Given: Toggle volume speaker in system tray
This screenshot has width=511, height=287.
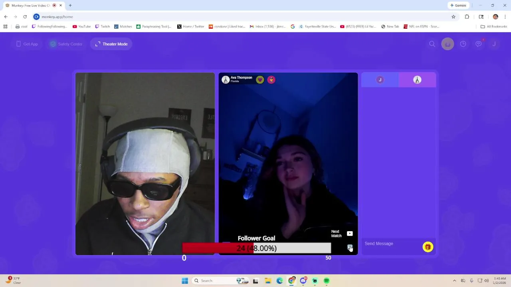Looking at the screenshot, I should coord(487,281).
